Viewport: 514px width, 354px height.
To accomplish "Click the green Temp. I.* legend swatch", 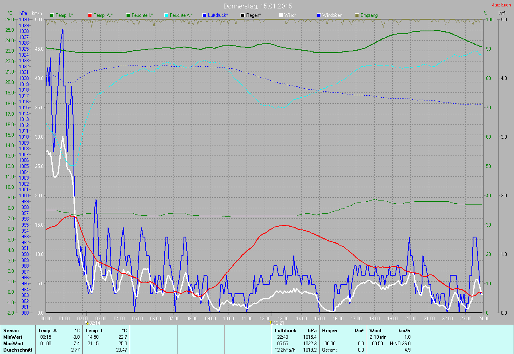I will coord(52,15).
